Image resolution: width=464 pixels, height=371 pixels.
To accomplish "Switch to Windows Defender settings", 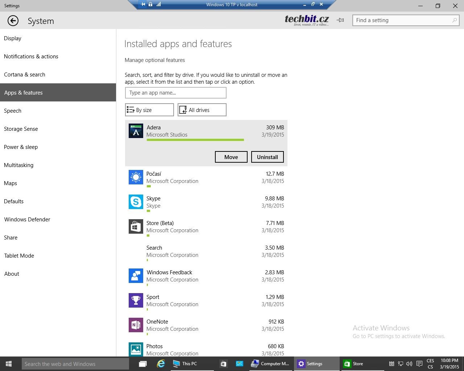I will [x=27, y=220].
